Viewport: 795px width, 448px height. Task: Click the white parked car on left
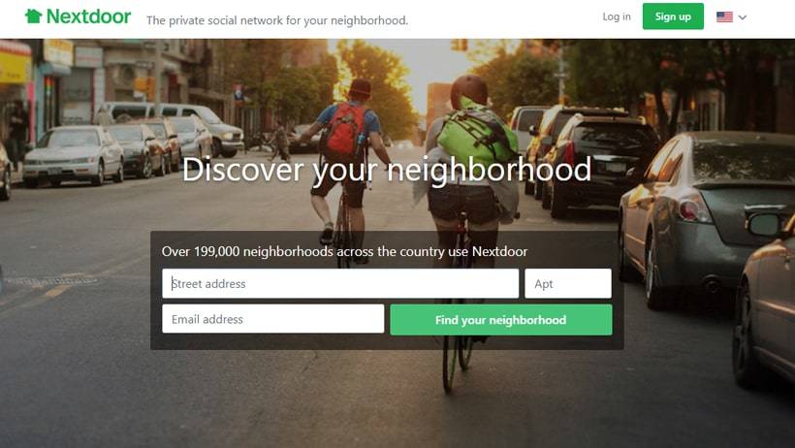[74, 156]
